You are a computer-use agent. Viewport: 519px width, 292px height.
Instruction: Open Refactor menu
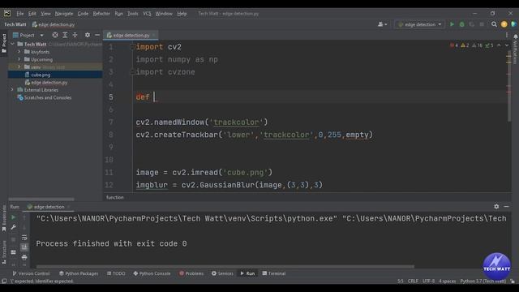tap(101, 14)
